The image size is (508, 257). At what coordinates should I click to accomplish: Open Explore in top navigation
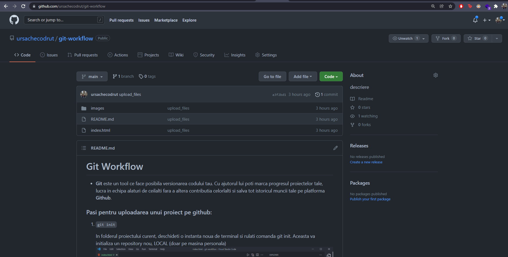point(189,20)
